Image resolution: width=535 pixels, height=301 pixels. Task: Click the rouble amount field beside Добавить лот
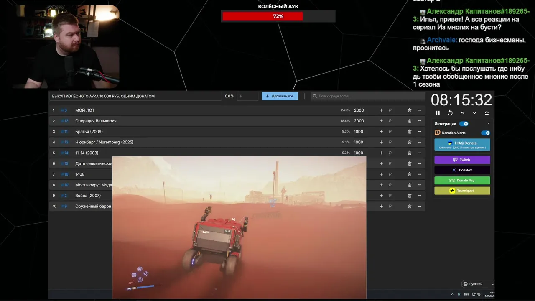[x=248, y=96]
